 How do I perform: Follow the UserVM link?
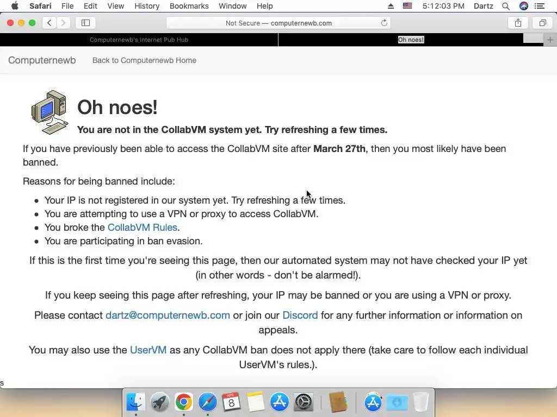point(148,350)
